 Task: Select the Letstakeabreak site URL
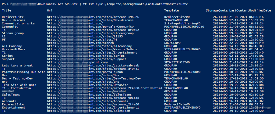point(93,66)
